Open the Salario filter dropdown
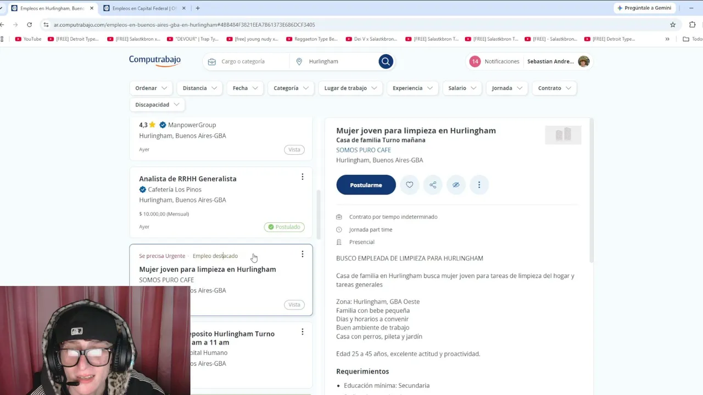 point(462,88)
